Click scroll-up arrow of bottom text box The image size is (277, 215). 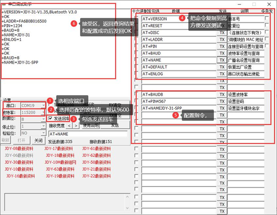[127, 196]
